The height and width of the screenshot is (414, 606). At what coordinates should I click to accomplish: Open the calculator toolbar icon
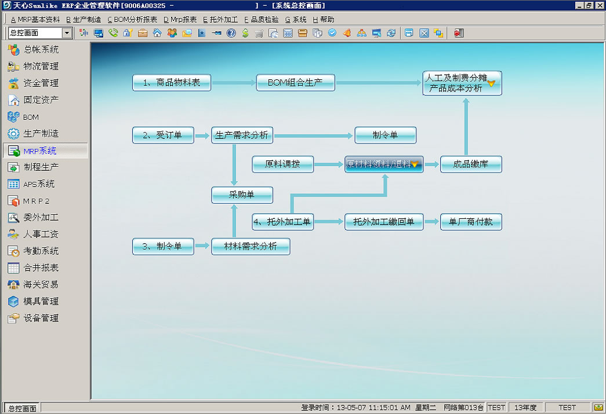coord(288,33)
